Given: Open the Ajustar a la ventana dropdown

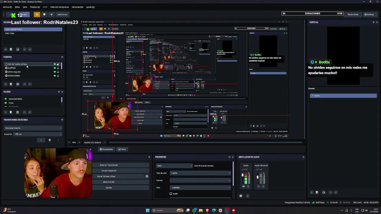Looking at the screenshot, I should pyautogui.click(x=95, y=142).
